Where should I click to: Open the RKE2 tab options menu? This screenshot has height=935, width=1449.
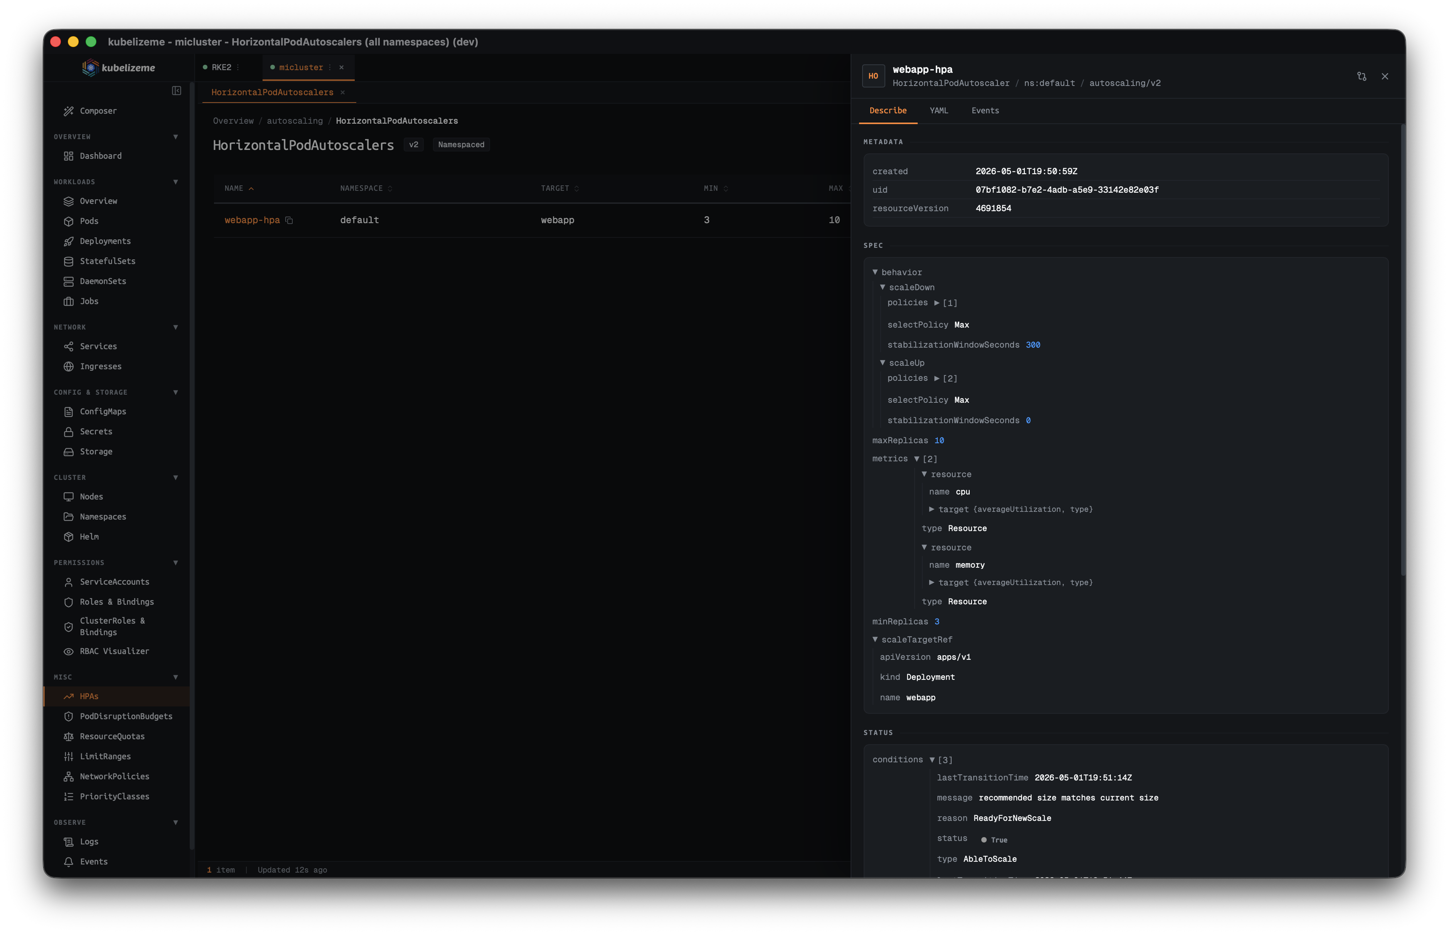click(238, 67)
